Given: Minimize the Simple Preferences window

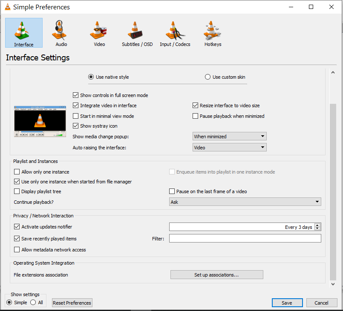Looking at the screenshot, I should tap(291, 7).
